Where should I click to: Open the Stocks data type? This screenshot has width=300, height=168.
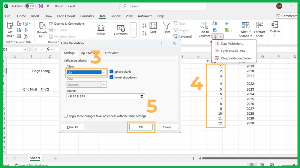[101, 29]
